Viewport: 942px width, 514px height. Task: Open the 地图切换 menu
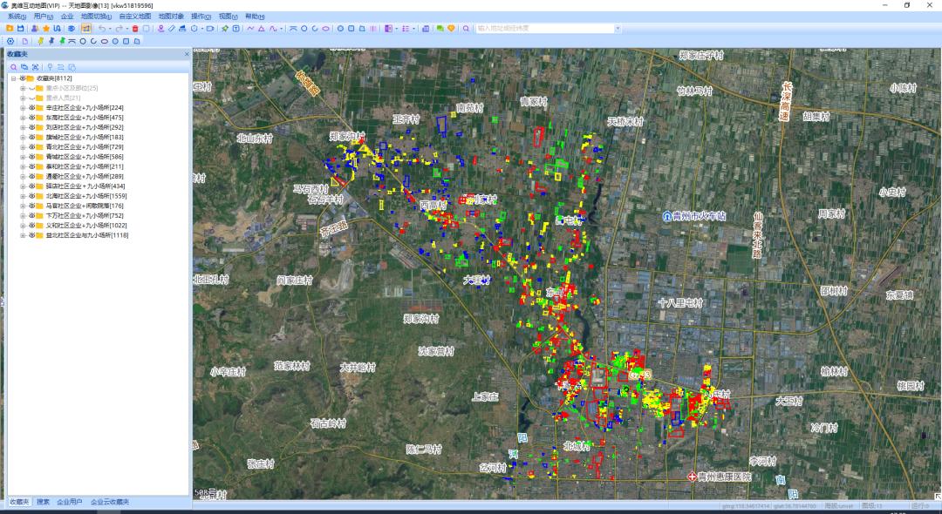tap(95, 17)
